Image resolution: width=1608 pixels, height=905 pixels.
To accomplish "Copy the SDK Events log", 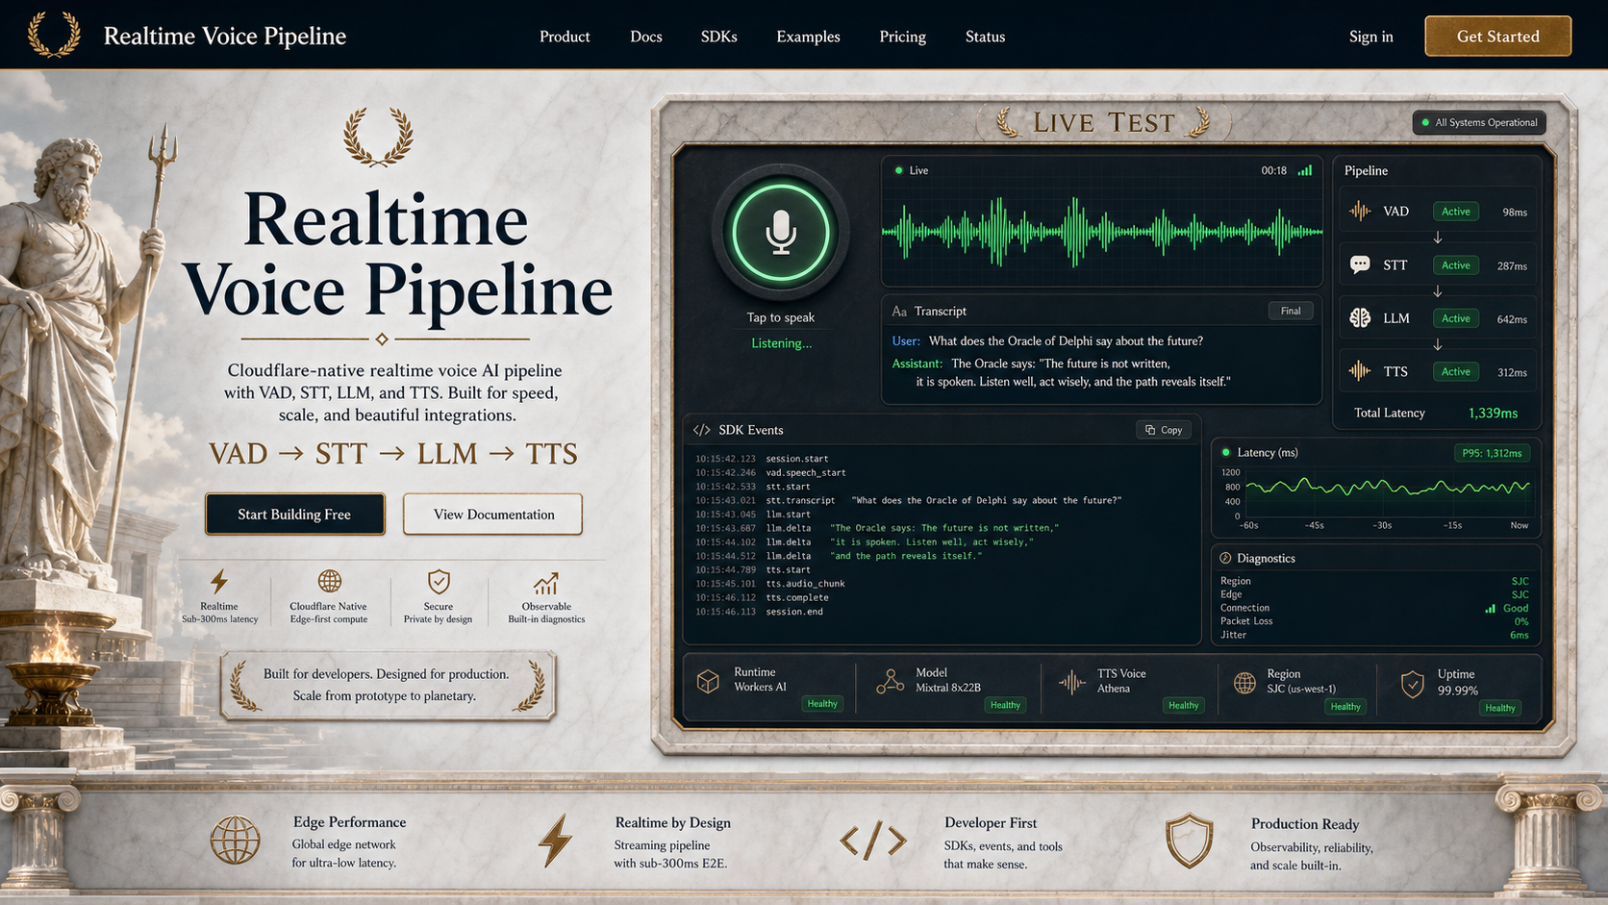I will (1164, 430).
